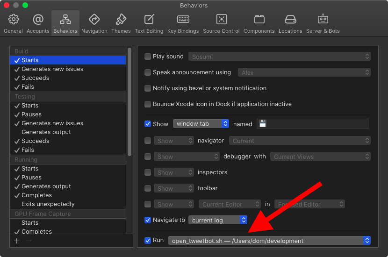Open Server & Bots preferences
Viewport: 388px width, 257px height.
(323, 23)
